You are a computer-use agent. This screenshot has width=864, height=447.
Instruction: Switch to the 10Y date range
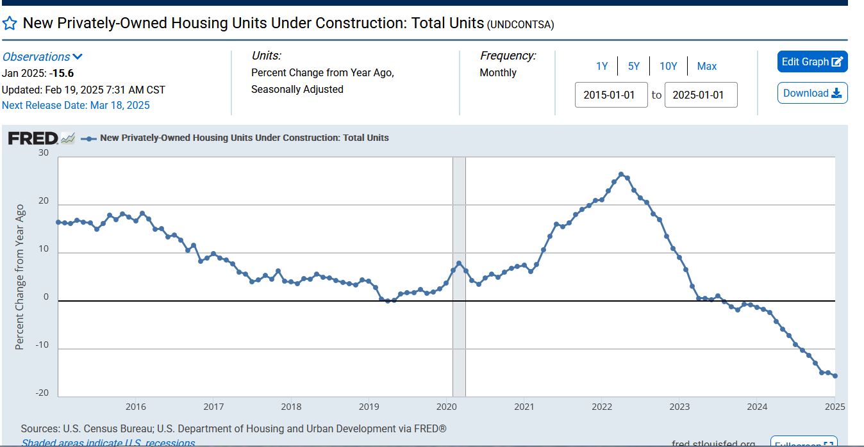[x=668, y=66]
